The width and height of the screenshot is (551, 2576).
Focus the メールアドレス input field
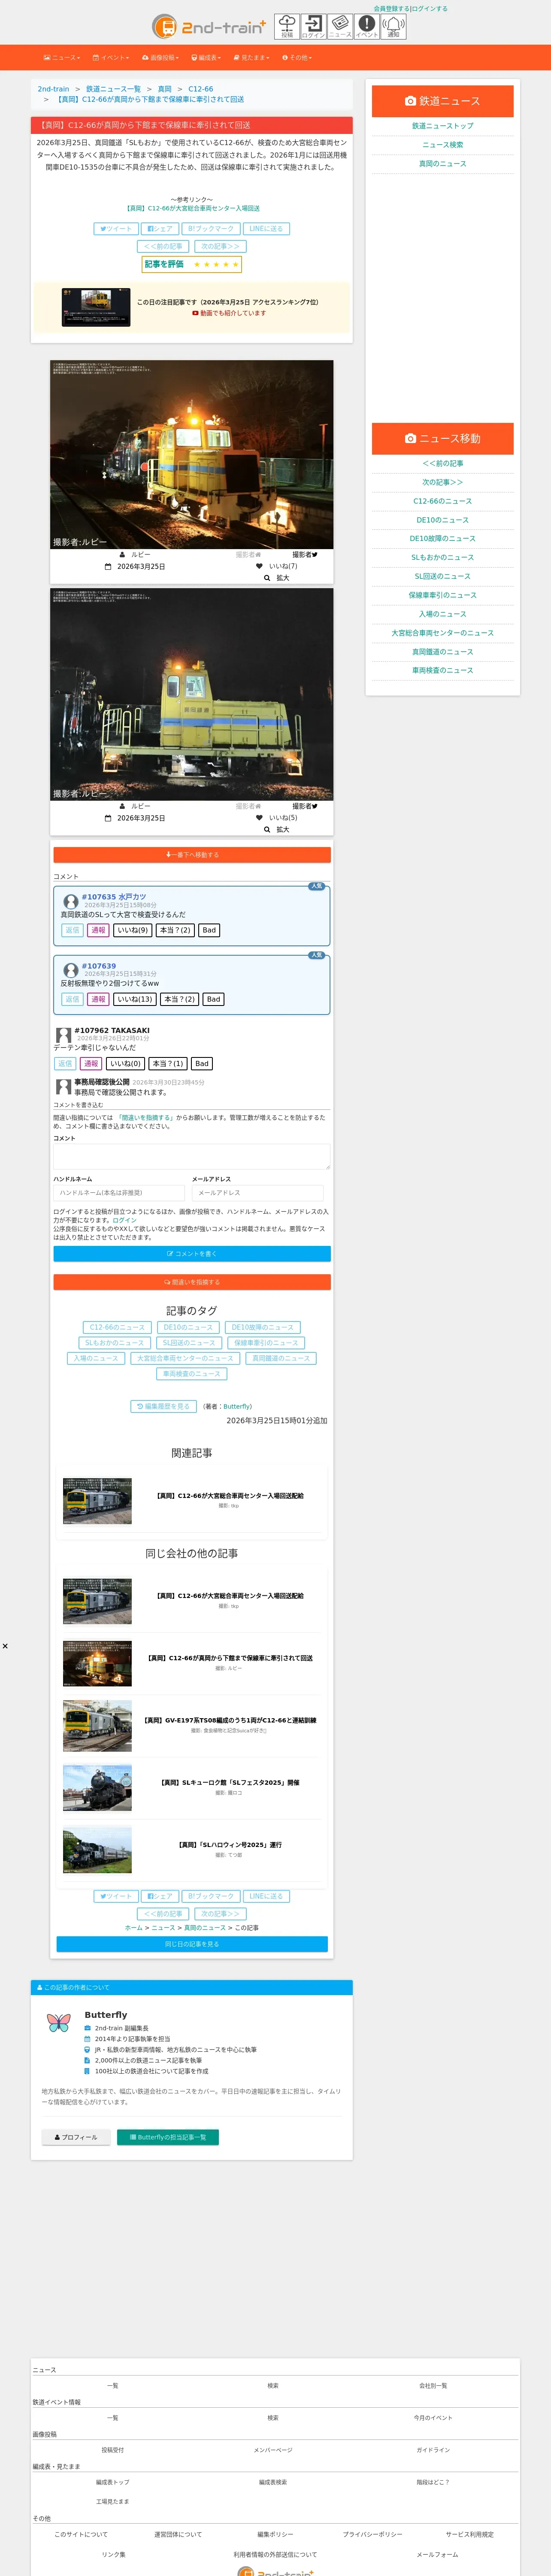click(x=258, y=1193)
